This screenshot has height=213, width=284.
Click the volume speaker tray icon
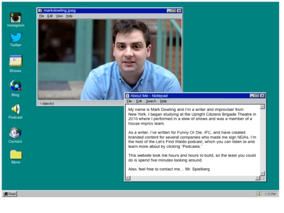point(259,194)
